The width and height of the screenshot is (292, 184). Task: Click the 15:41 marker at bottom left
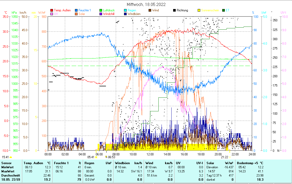5,157
